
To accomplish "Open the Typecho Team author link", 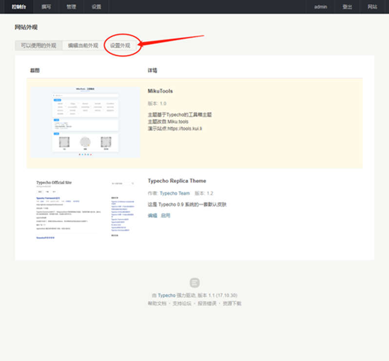I will coord(175,193).
